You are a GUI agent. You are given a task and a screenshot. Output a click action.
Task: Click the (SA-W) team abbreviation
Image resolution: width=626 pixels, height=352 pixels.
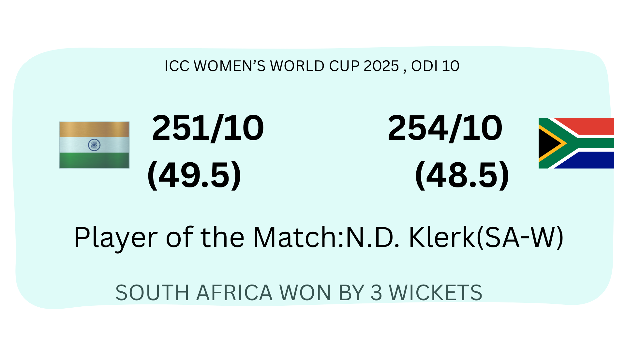(520, 237)
